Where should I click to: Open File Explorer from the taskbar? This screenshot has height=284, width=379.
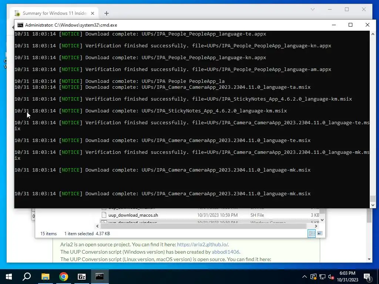[45, 277]
